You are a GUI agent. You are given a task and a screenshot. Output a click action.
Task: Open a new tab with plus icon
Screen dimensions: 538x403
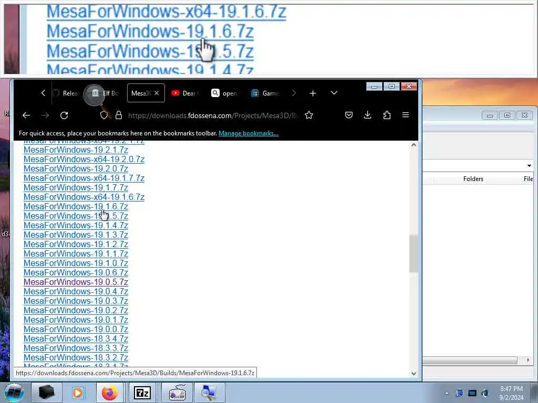pos(313,93)
